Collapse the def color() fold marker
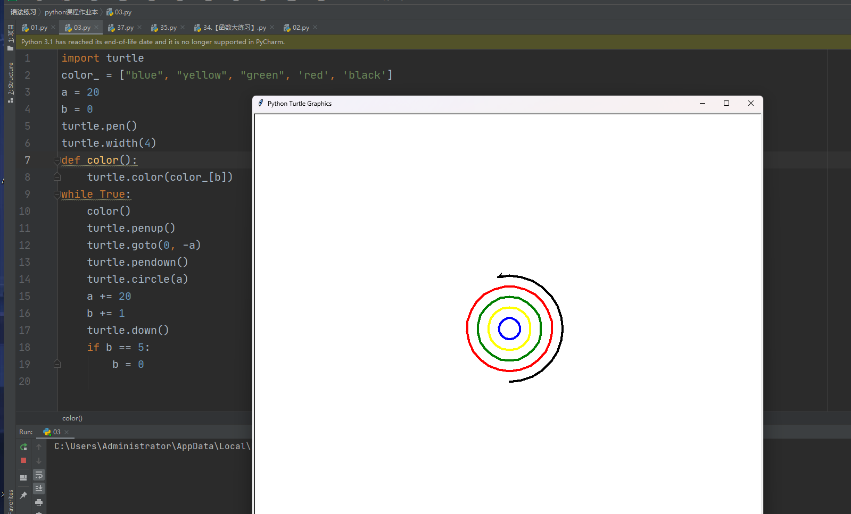Viewport: 851px width, 514px height. pos(57,161)
